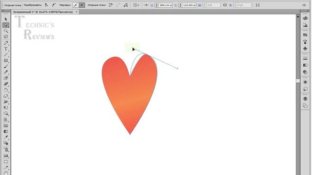Open the Layers panel

click(x=305, y=99)
